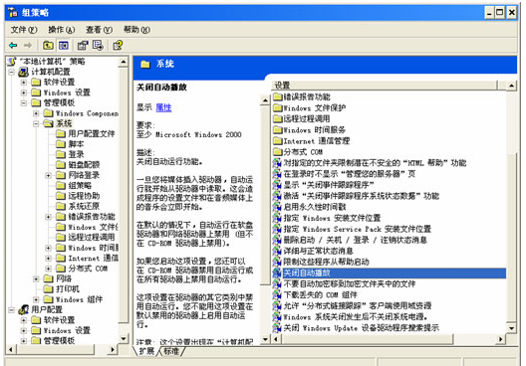Click the Export list toolbar icon
This screenshot has height=366, width=526.
coord(98,45)
